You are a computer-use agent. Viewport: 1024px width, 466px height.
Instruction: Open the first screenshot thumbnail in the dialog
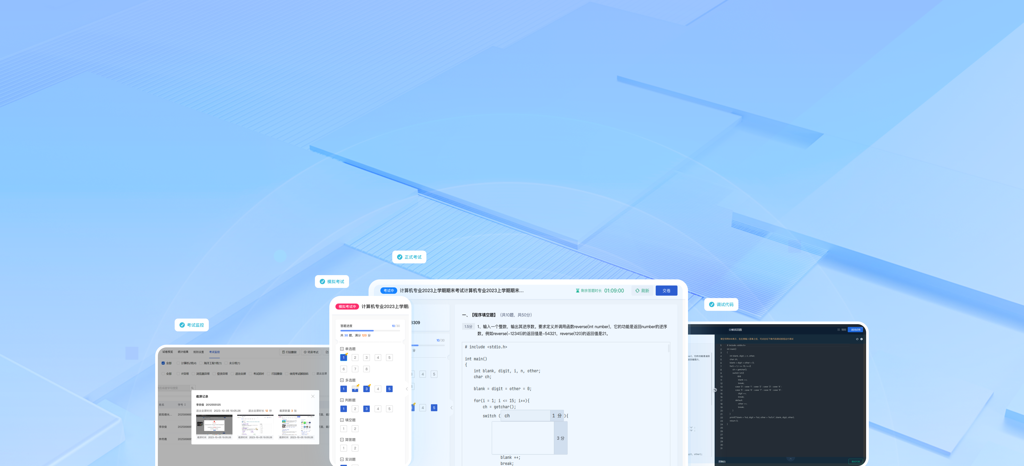(x=214, y=424)
